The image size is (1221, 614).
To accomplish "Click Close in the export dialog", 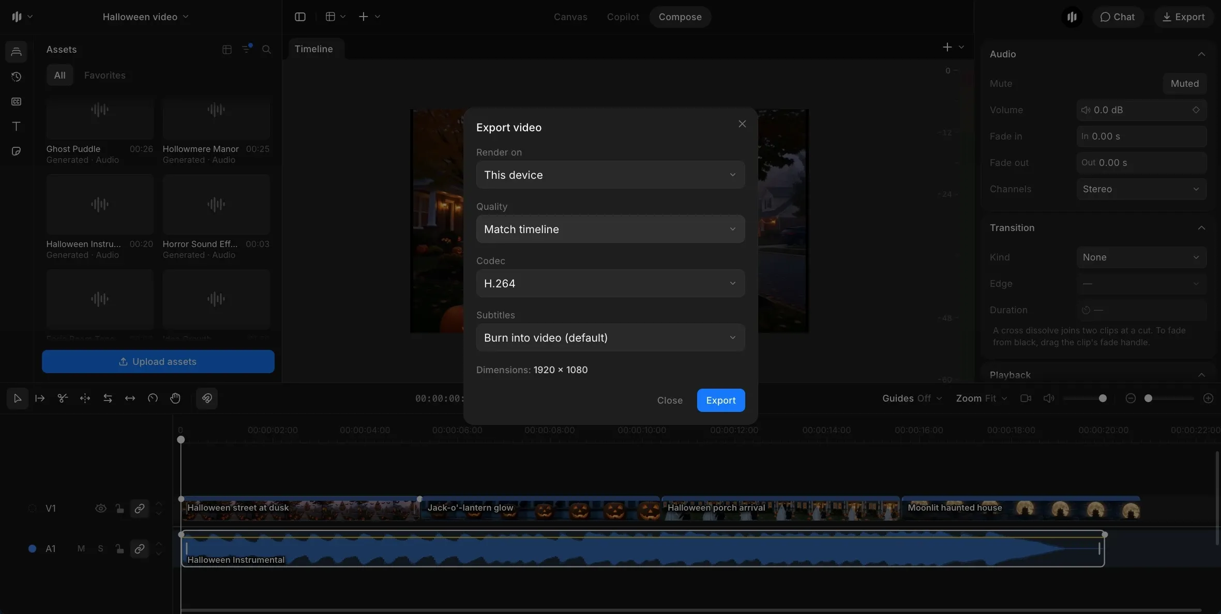I will coord(670,401).
